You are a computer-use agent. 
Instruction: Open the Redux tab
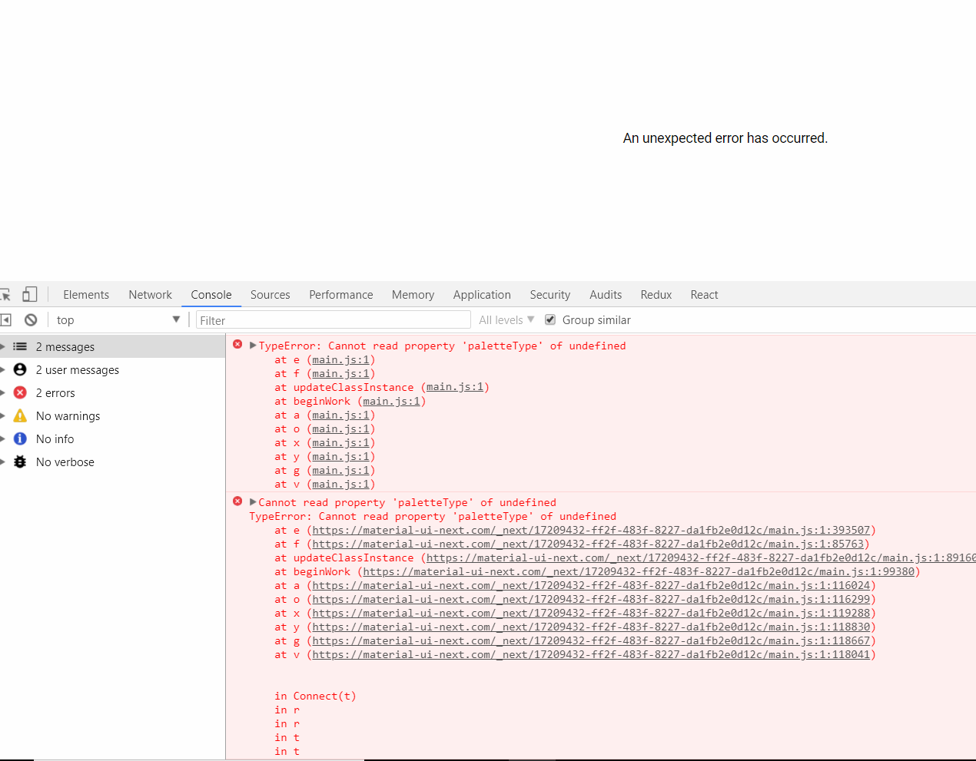656,295
